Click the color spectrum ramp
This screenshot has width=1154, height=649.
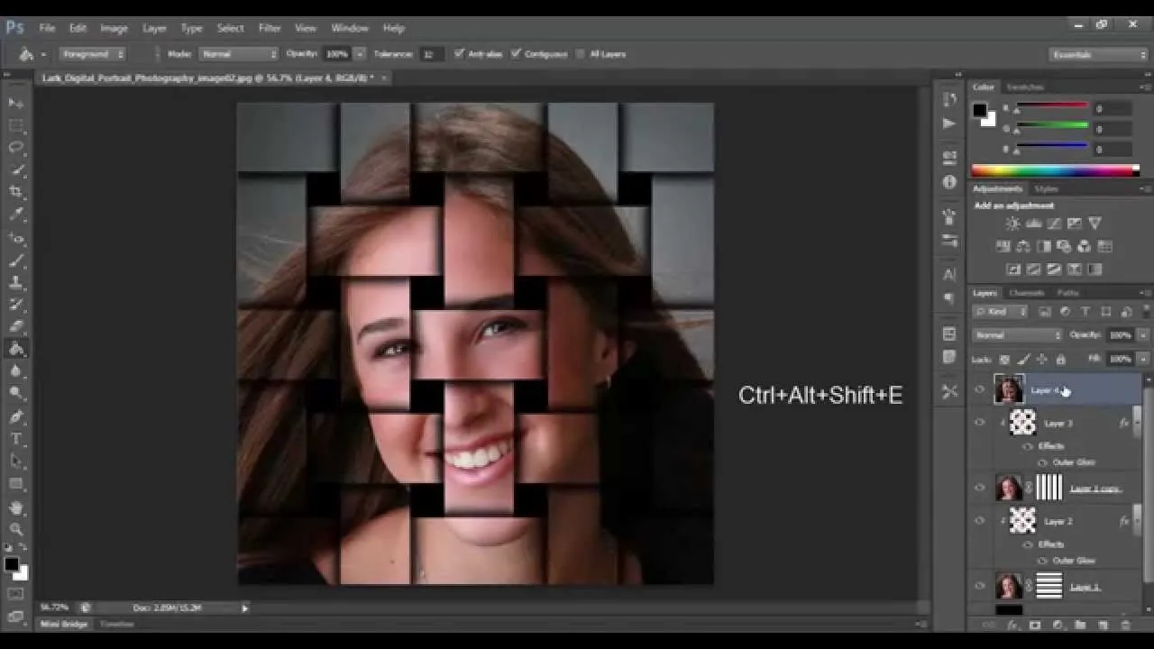point(1055,170)
